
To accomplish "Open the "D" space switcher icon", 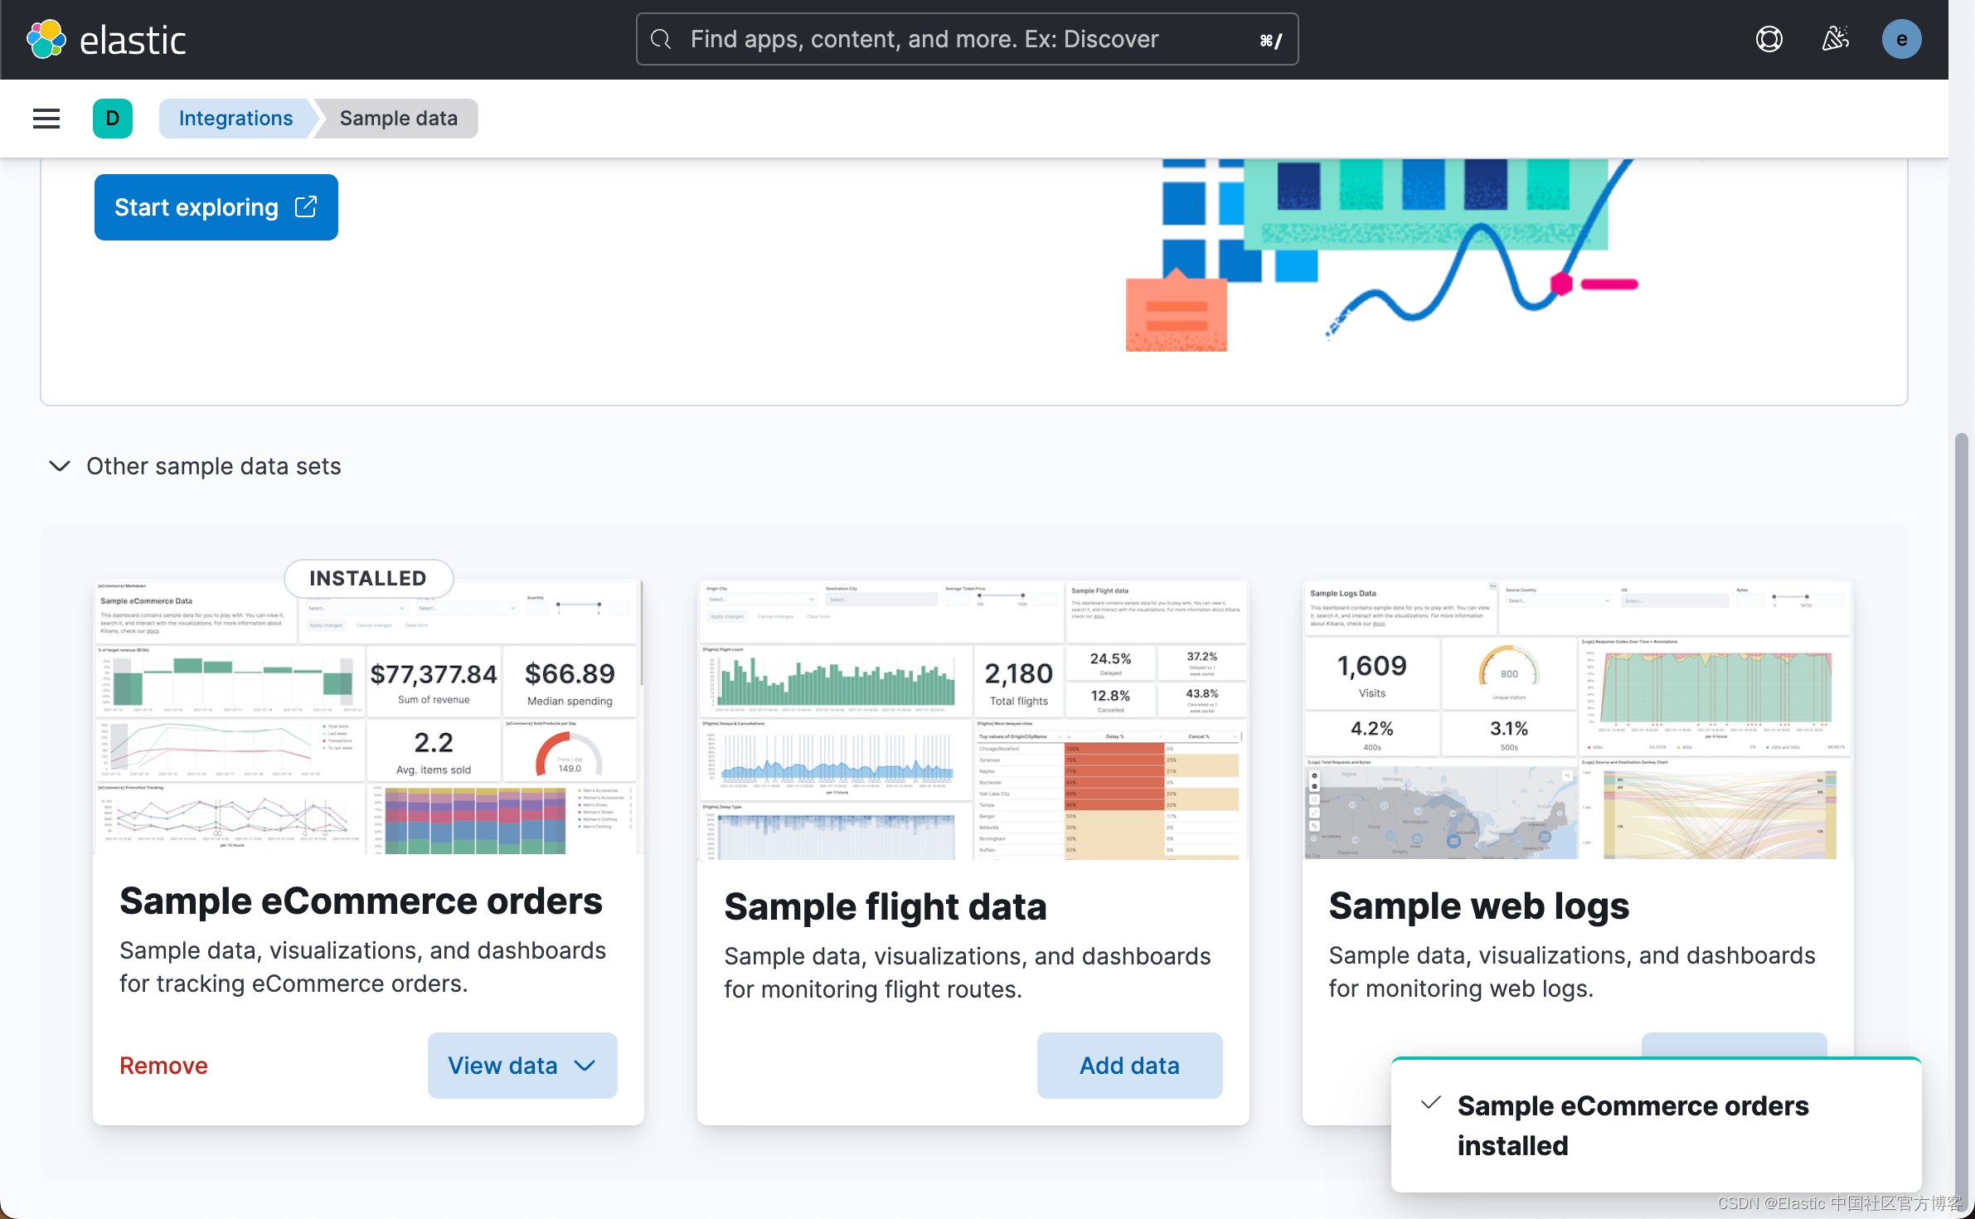I will pos(113,119).
